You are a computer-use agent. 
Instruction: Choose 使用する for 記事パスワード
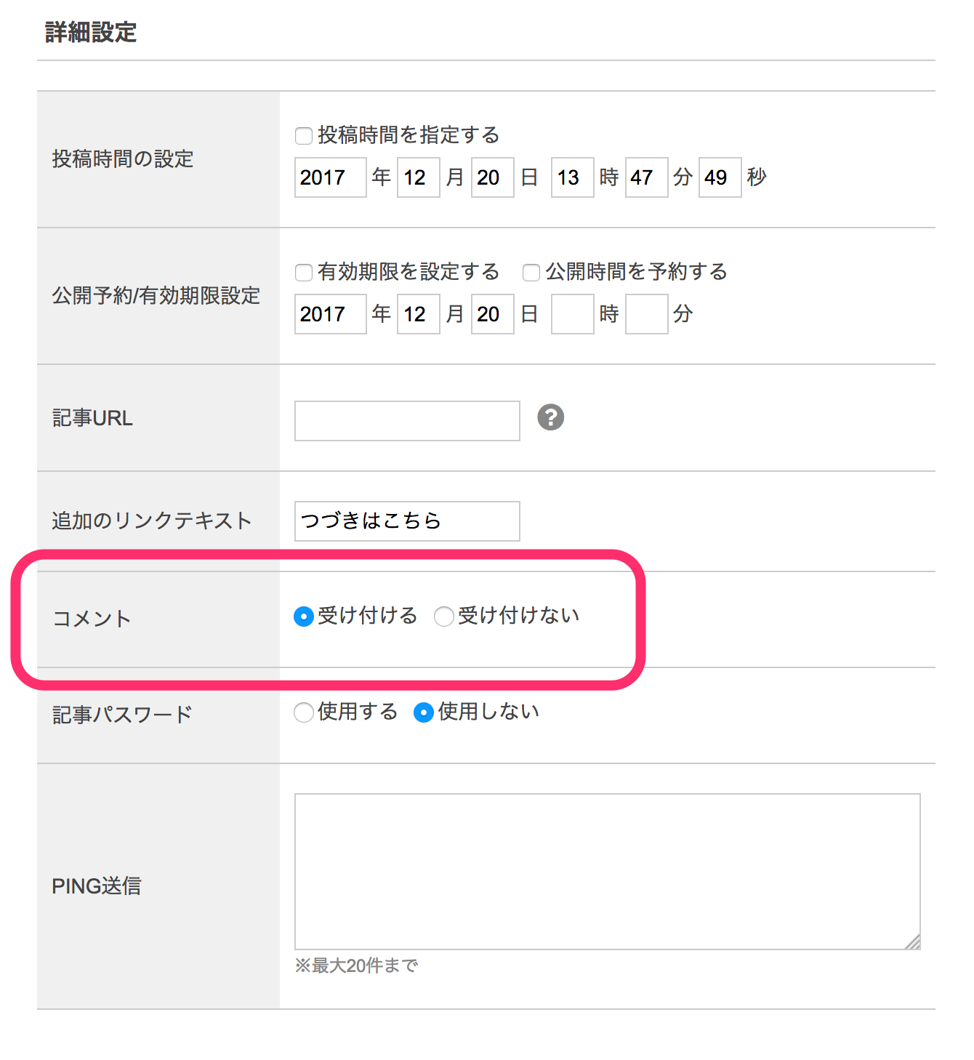pos(304,713)
